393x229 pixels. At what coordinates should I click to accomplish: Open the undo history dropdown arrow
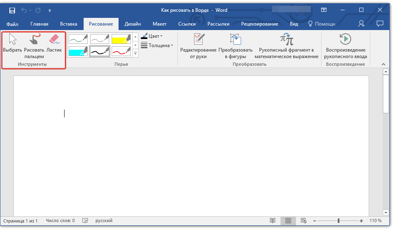click(30, 11)
